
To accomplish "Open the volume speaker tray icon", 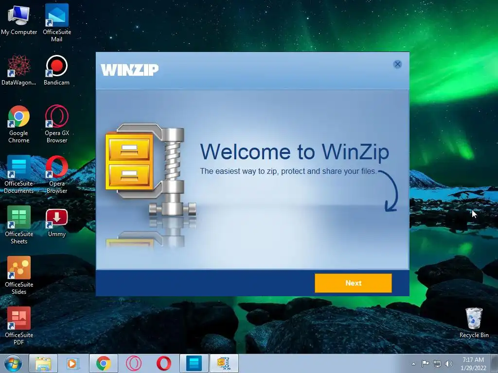I will pyautogui.click(x=448, y=364).
